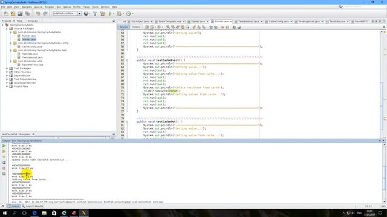Open the Navigate menu

[x=27, y=7]
